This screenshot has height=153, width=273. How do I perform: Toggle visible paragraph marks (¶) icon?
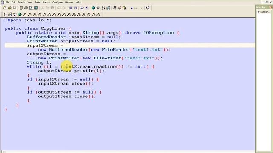click(87, 8)
